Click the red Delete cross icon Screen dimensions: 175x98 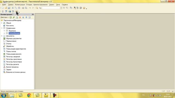click(20, 17)
